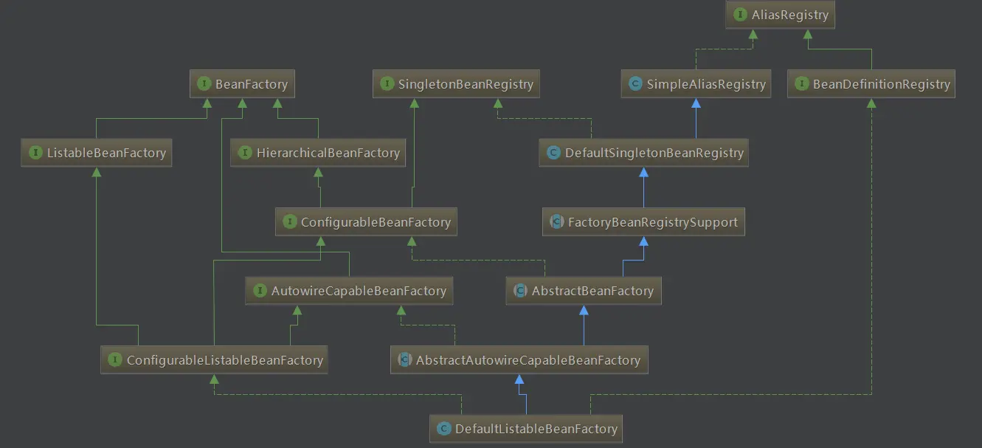The image size is (982, 448).
Task: Click the class icon on SimpleAliasRegistry node
Action: coord(635,84)
